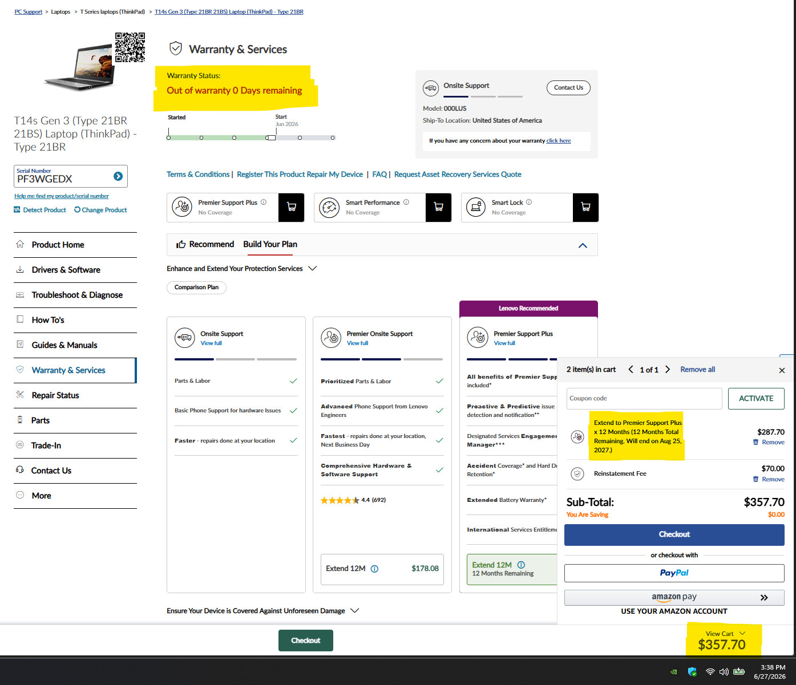Open battery status tray icon
The width and height of the screenshot is (796, 685).
click(x=739, y=671)
